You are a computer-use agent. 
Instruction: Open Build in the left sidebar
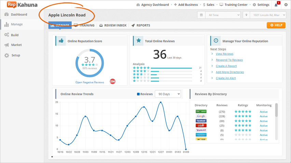15,35
